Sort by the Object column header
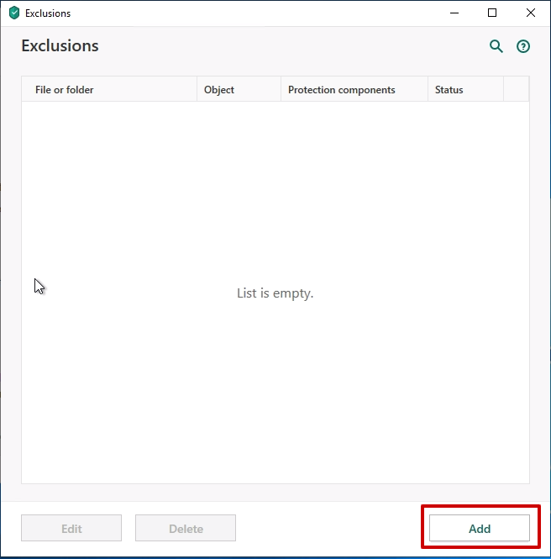The width and height of the screenshot is (551, 559). pos(239,89)
